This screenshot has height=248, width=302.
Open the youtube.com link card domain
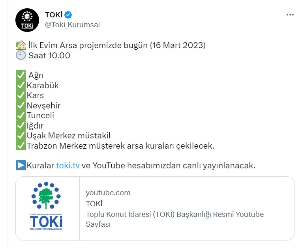coord(108,192)
